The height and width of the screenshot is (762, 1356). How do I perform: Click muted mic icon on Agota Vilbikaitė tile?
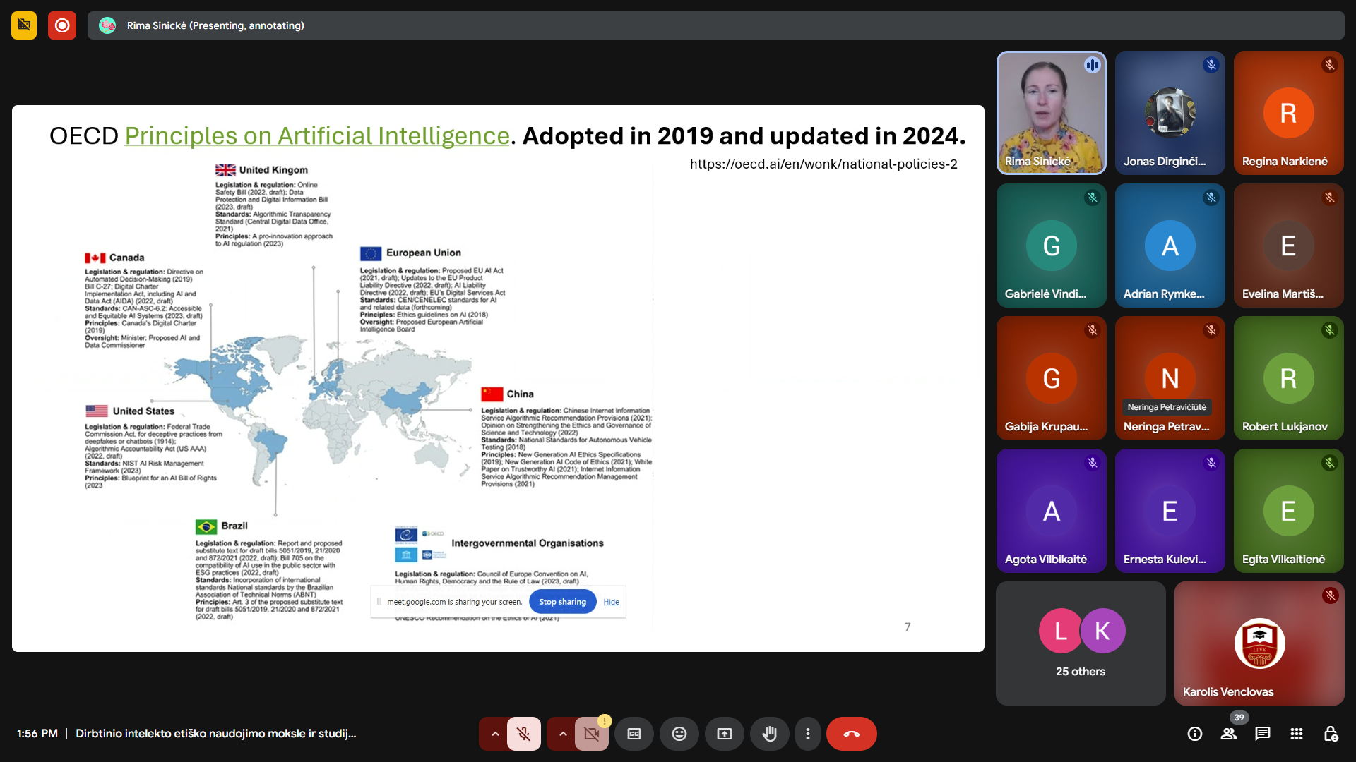click(x=1093, y=463)
